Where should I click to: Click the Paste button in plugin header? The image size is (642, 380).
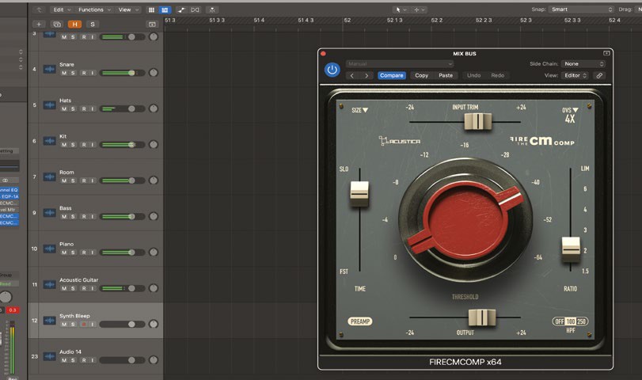446,75
